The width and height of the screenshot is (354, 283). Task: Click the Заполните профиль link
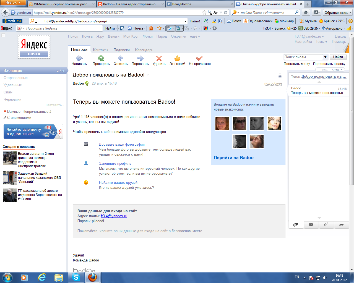115,164
